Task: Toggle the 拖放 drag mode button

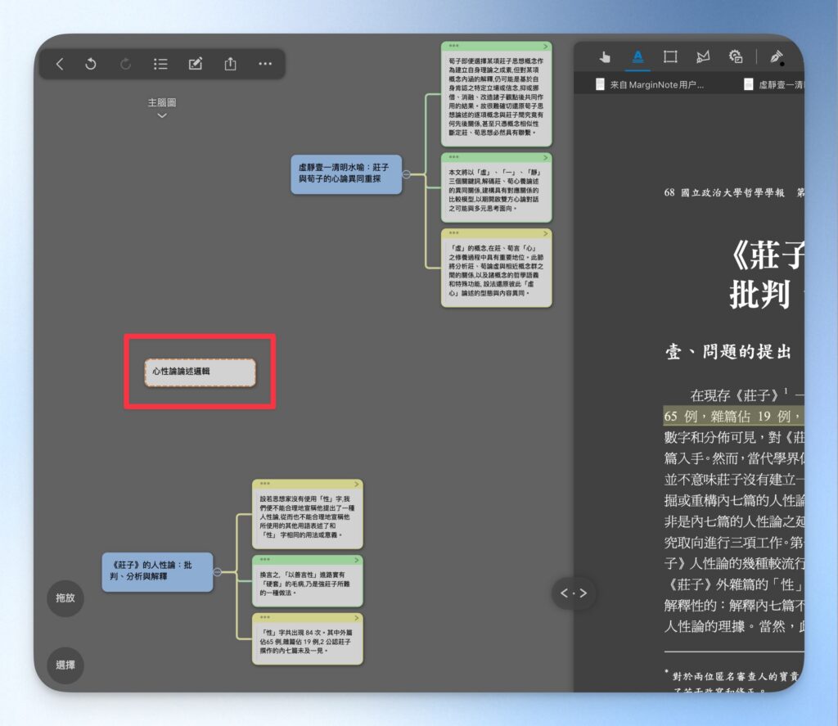Action: coord(65,598)
